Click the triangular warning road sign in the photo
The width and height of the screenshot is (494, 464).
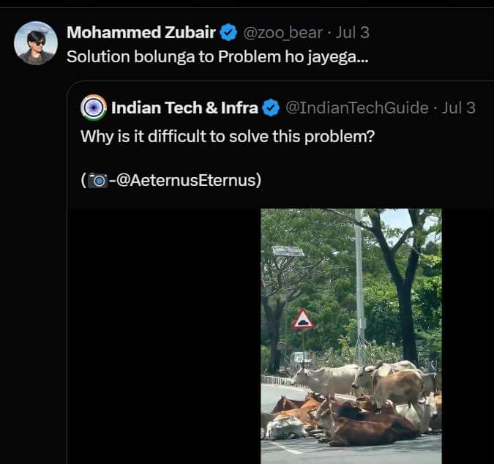pos(303,320)
